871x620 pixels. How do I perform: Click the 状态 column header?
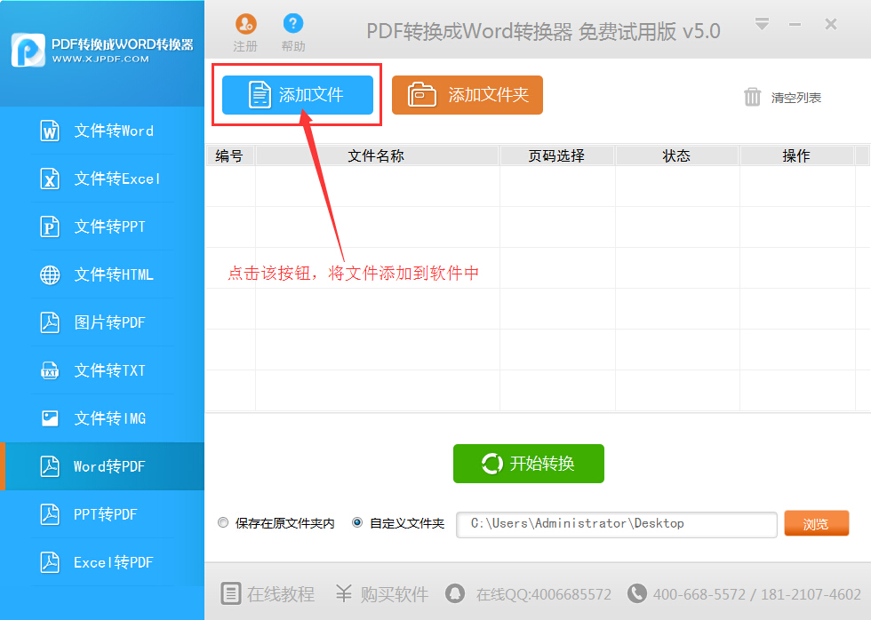pos(676,156)
